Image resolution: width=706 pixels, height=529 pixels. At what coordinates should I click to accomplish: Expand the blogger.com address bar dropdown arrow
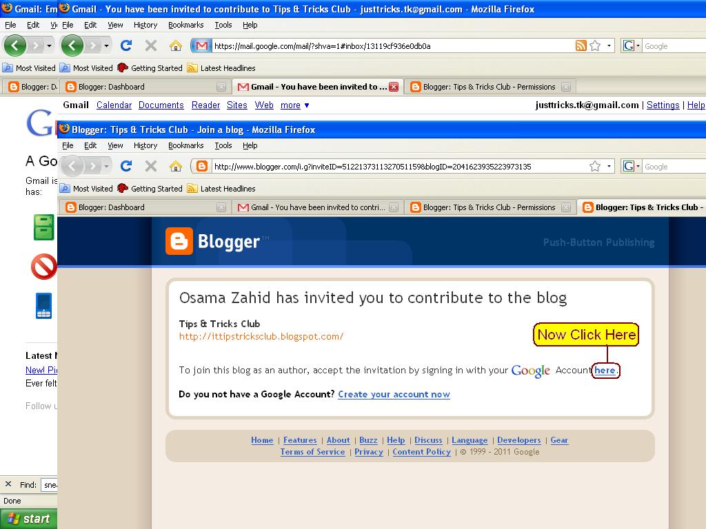tap(609, 166)
